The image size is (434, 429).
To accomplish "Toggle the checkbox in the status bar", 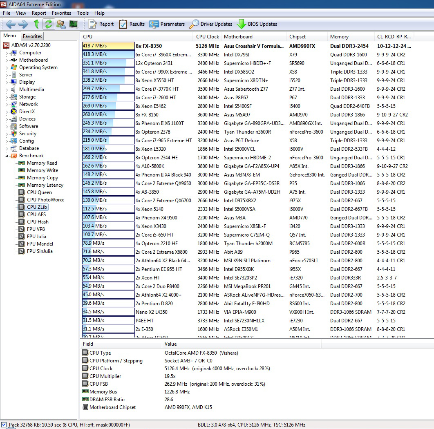I will (x=4, y=425).
